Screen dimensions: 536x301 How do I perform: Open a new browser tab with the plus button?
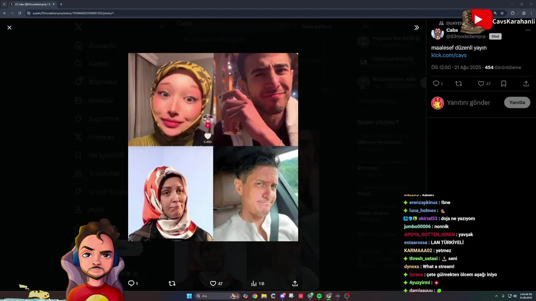click(61, 4)
